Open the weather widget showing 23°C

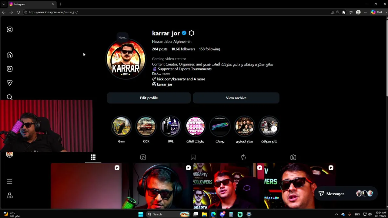(x=12, y=214)
